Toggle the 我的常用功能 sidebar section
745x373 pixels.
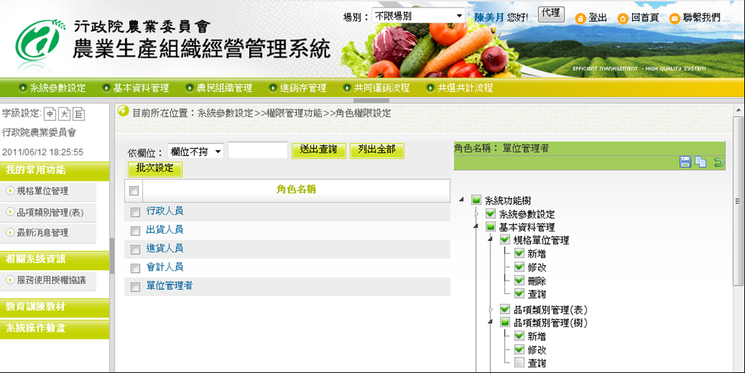pyautogui.click(x=55, y=170)
